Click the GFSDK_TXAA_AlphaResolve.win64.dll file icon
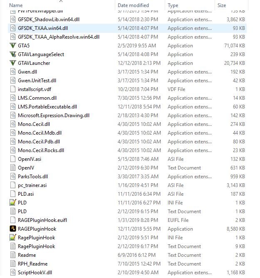Viewport: 260px width, 278px height. click(13, 37)
